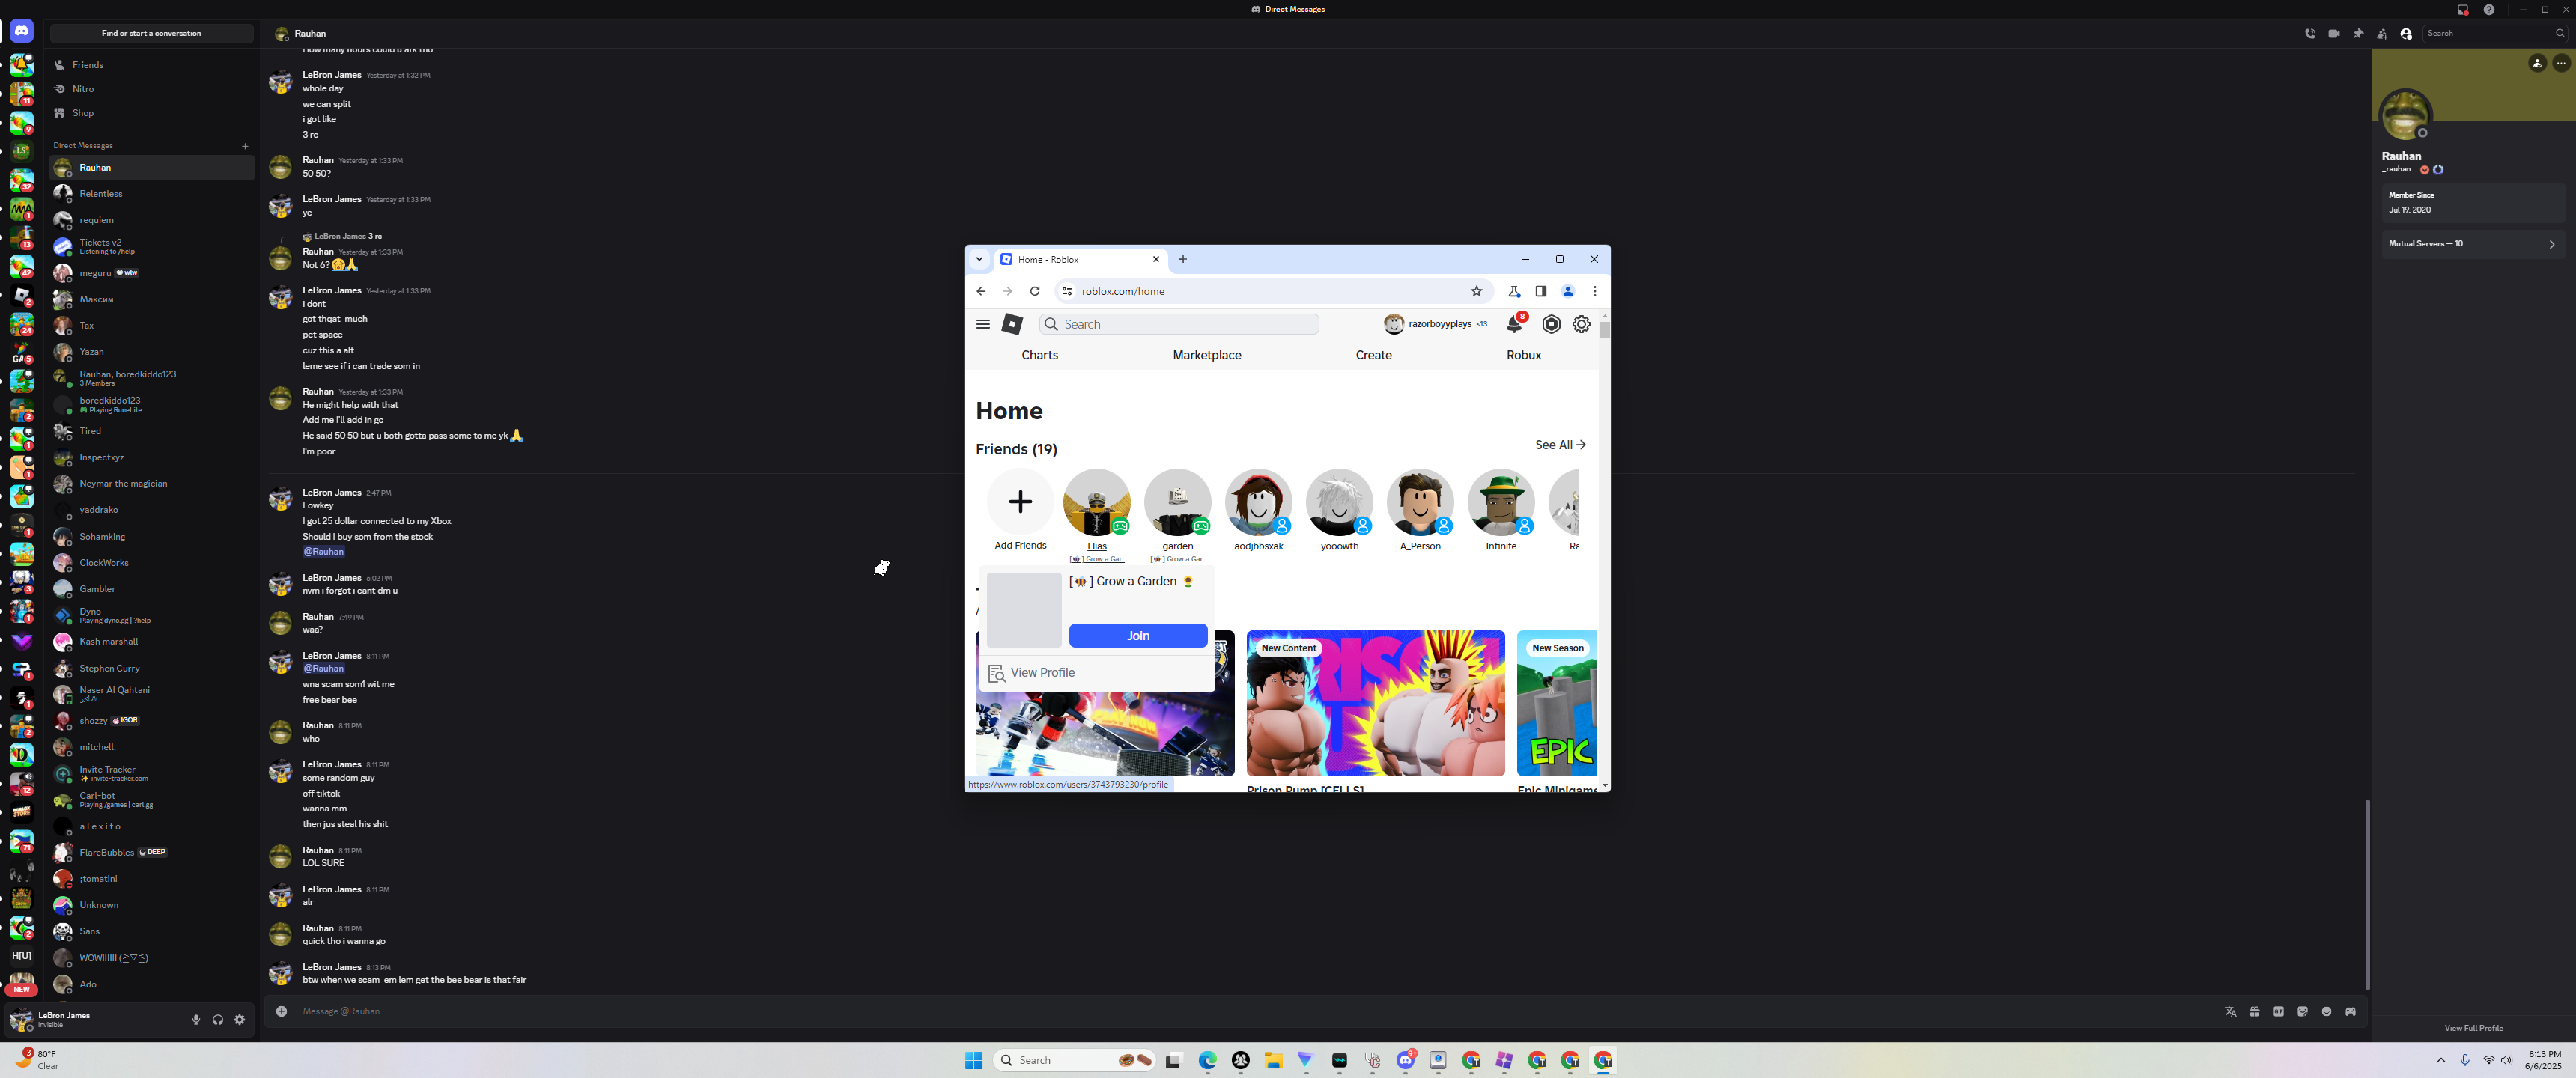Create a new DM with plus icon
Image resolution: width=2576 pixels, height=1078 pixels.
point(245,146)
